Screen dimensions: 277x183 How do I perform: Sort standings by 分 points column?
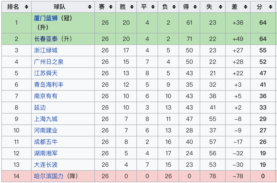coord(271,7)
